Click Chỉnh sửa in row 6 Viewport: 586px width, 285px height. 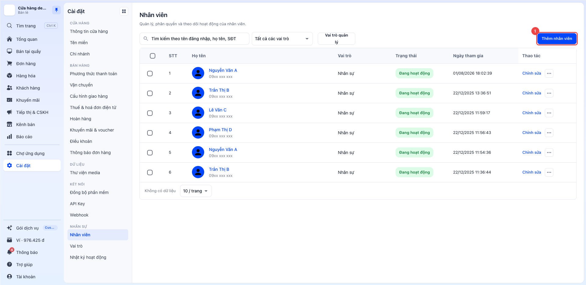(531, 172)
